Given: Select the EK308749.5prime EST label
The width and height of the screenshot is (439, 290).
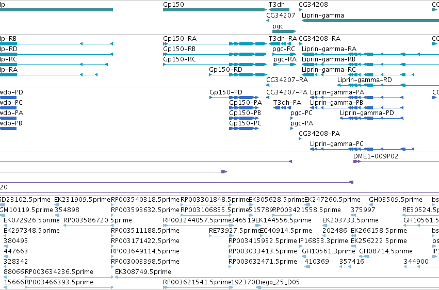Looking at the screenshot, I should [x=143, y=272].
